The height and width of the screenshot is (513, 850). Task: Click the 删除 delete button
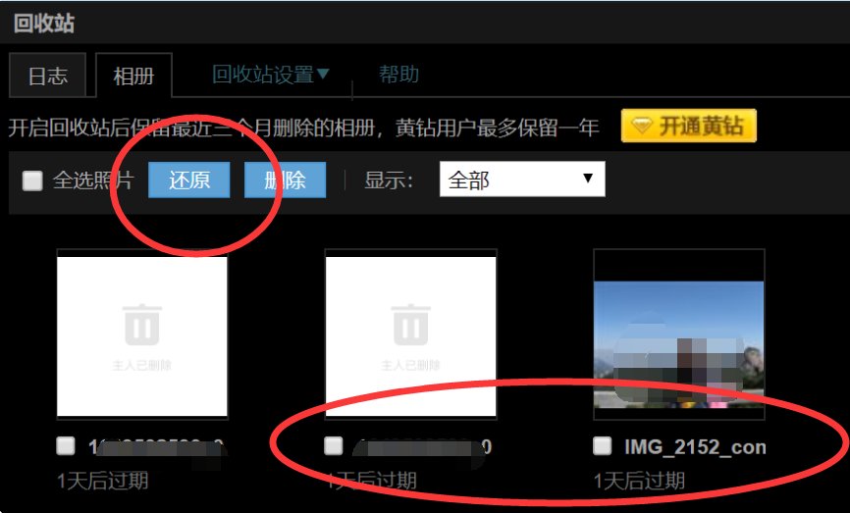(x=286, y=180)
